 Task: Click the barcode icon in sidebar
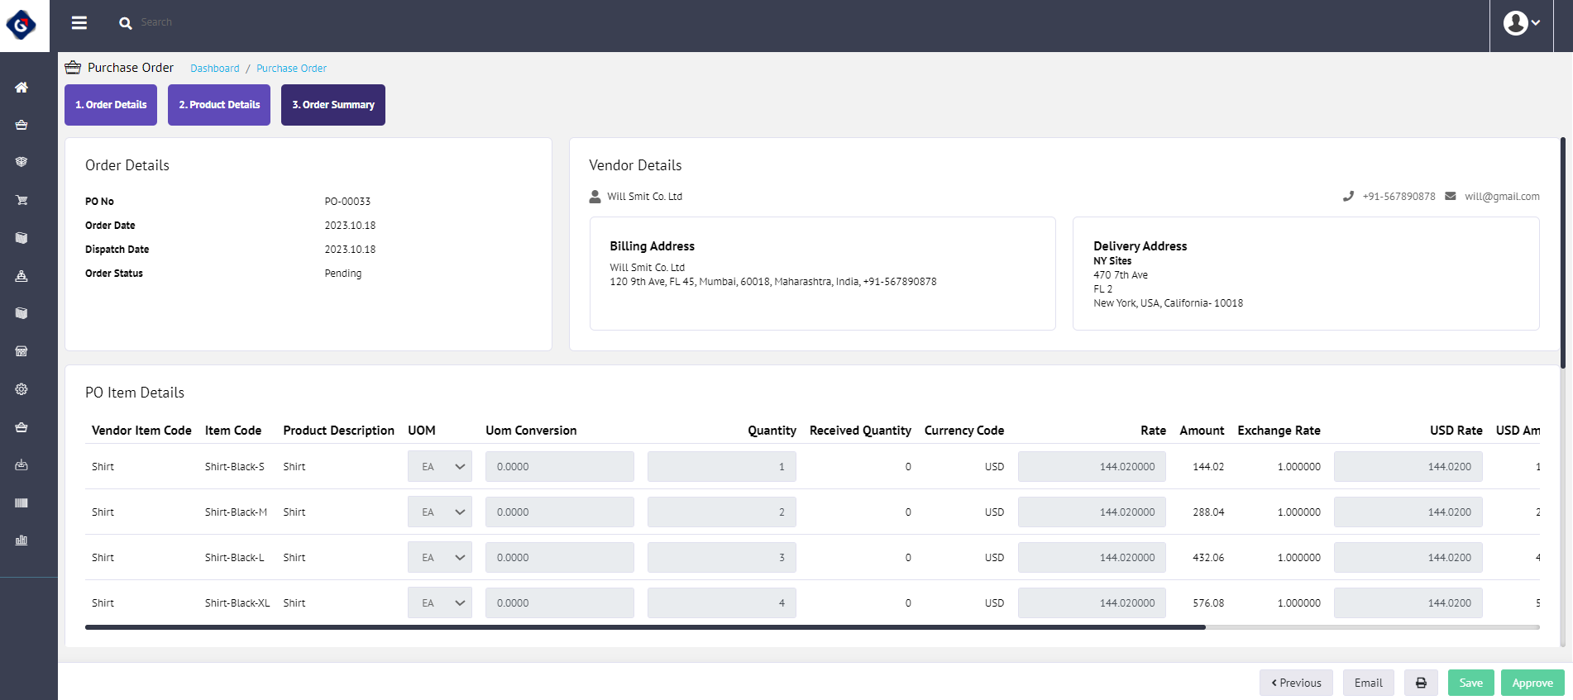click(x=22, y=502)
